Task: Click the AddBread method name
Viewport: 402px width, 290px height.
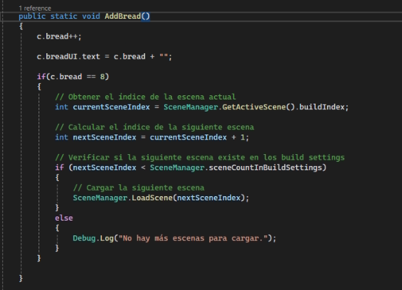Action: pyautogui.click(x=123, y=16)
